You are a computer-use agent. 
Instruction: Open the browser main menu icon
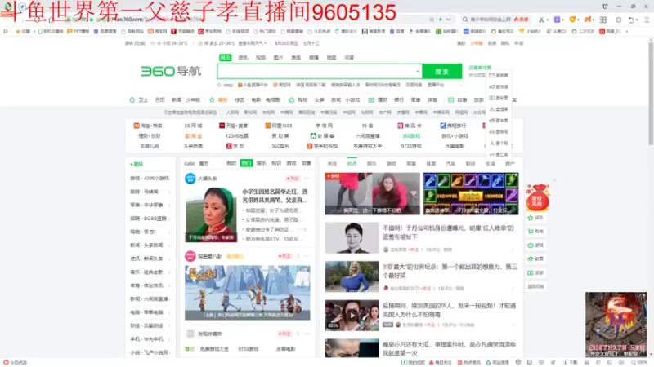click(x=647, y=20)
